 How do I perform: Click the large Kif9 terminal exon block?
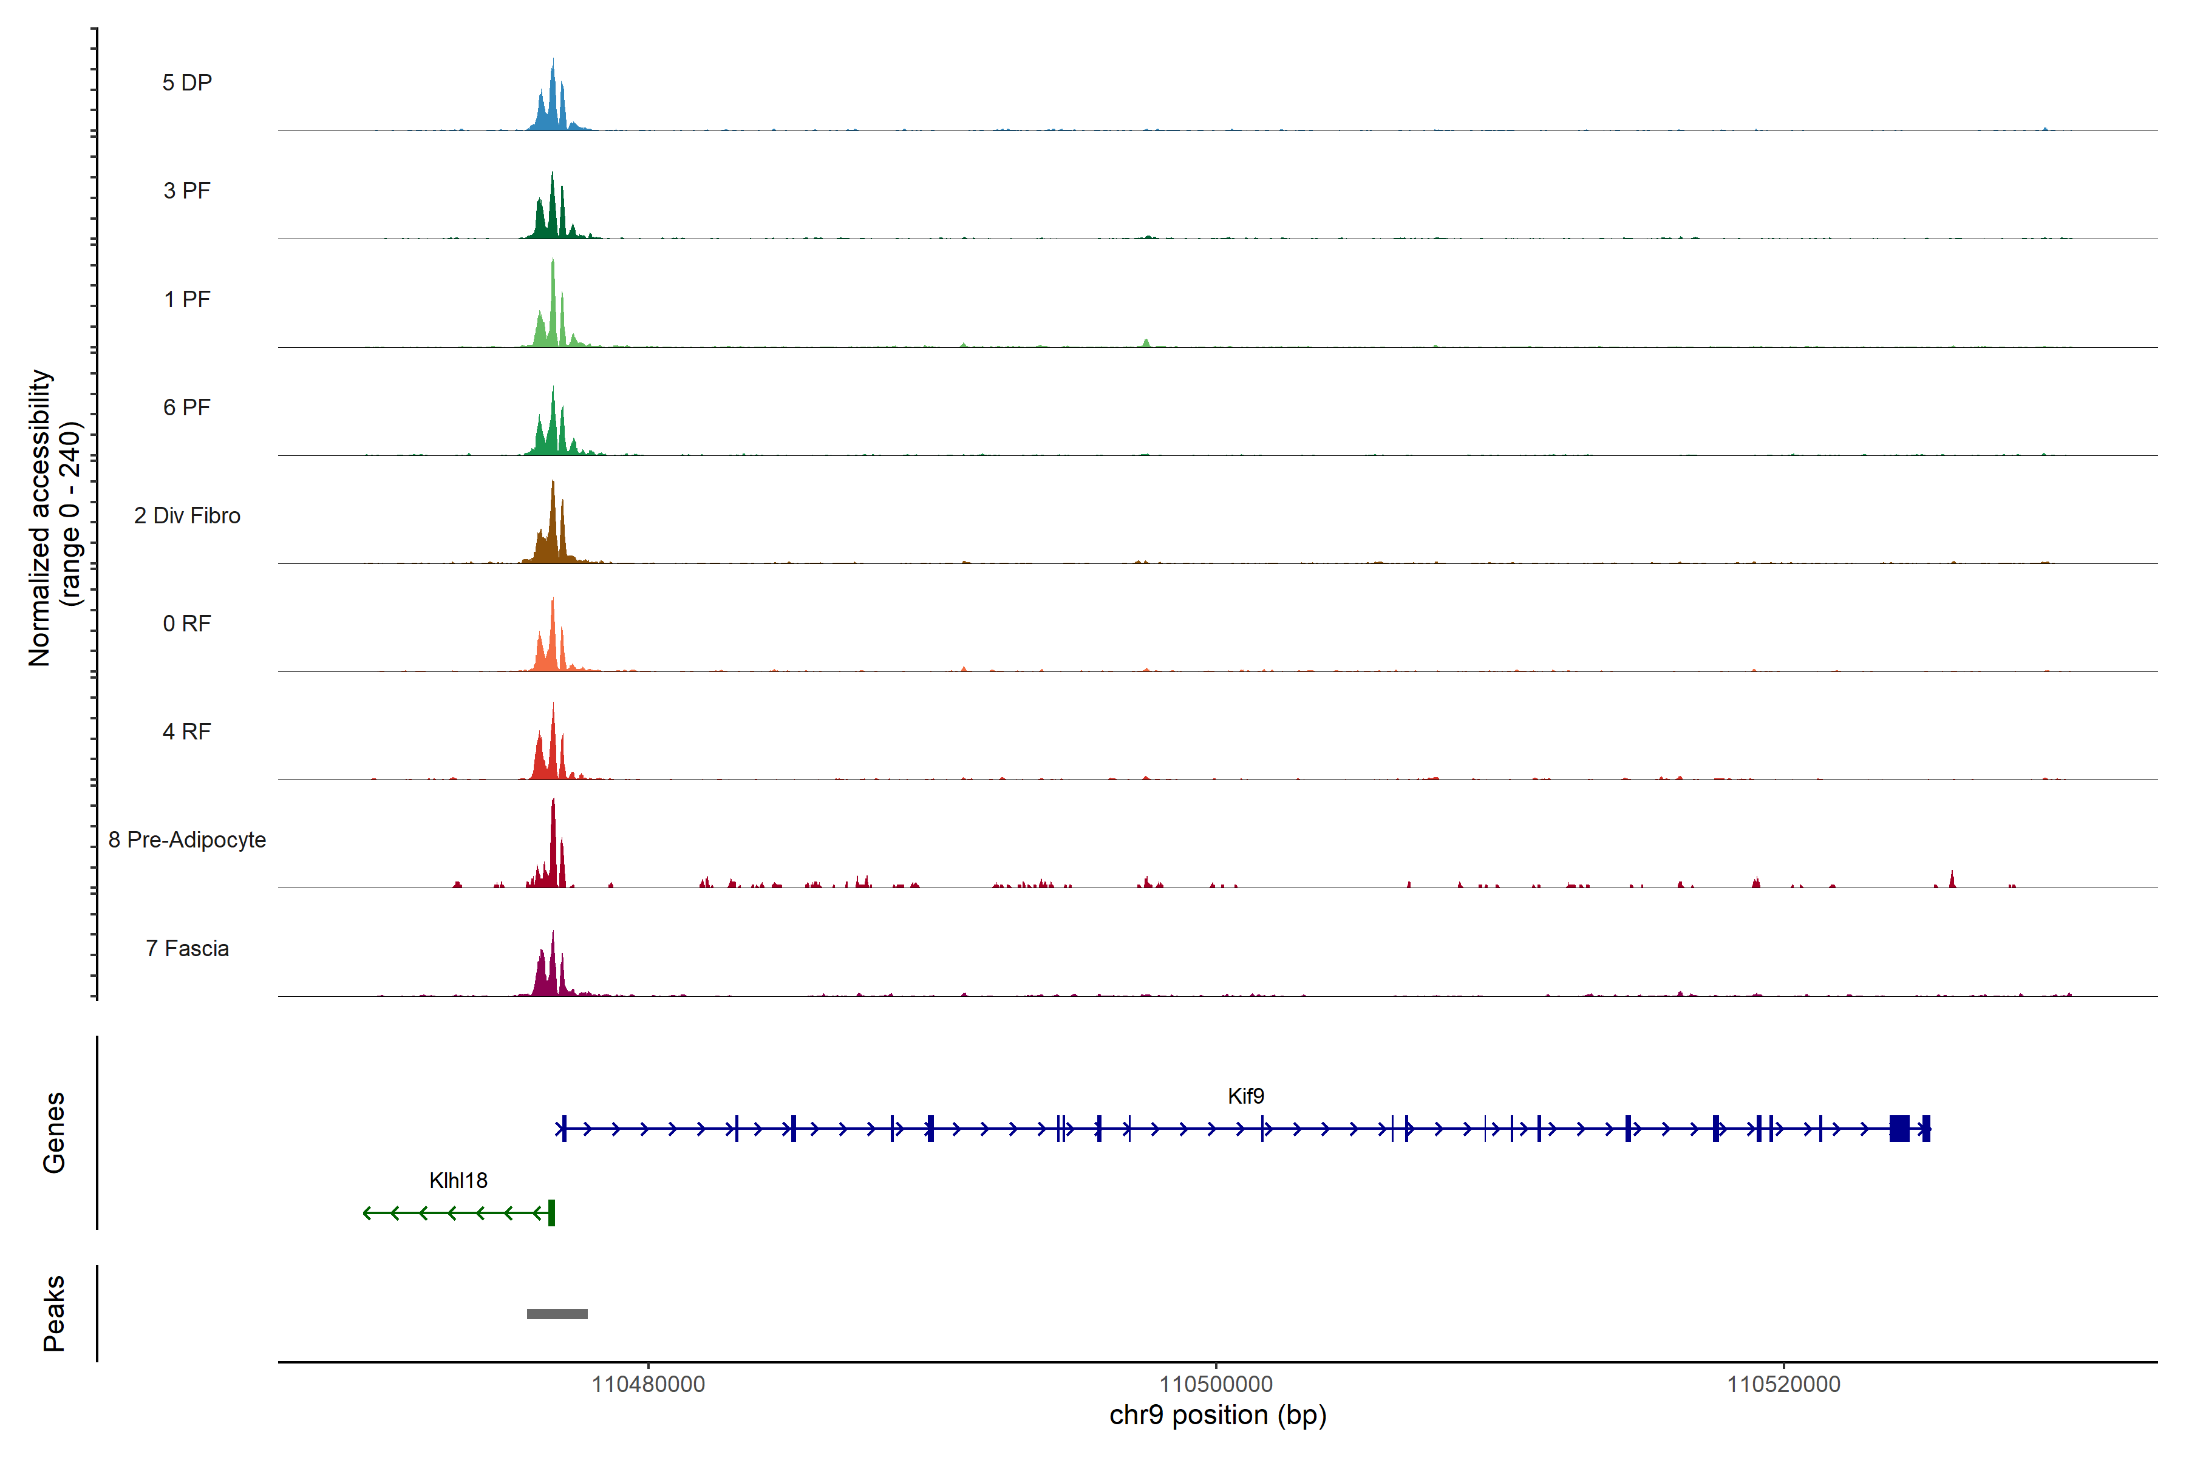click(x=1899, y=1129)
